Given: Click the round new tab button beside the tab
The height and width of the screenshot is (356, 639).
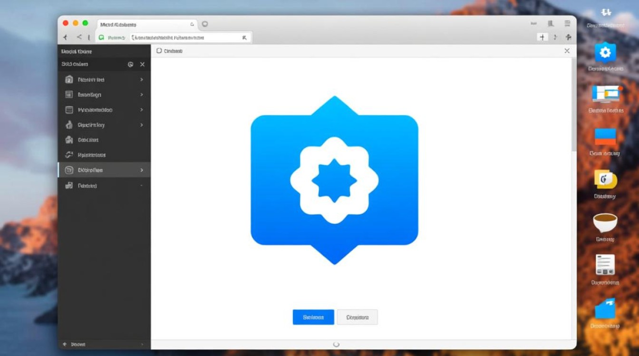Looking at the screenshot, I should coord(205,24).
